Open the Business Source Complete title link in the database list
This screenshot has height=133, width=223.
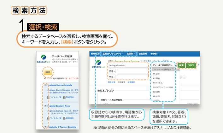[x=60, y=85]
